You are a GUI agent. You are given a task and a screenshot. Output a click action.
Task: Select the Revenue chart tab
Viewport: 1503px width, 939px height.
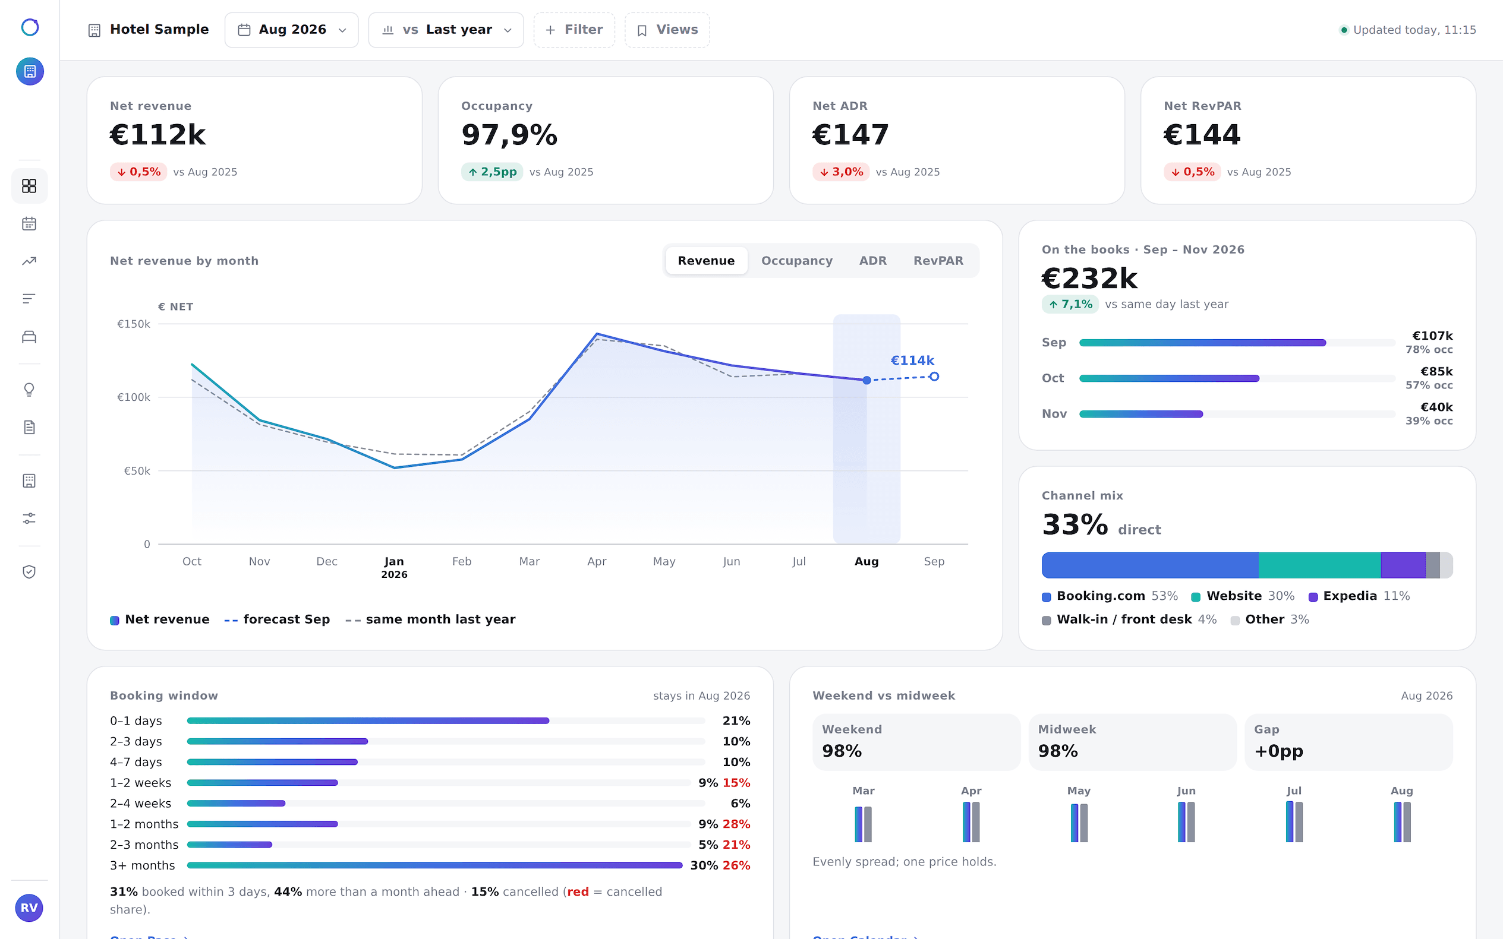(x=706, y=261)
